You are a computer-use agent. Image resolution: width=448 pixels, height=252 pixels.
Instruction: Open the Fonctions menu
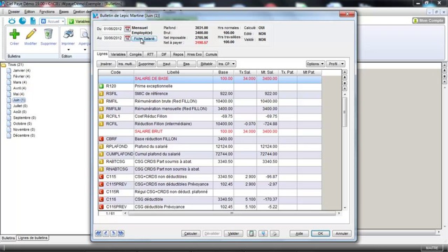click(47, 12)
